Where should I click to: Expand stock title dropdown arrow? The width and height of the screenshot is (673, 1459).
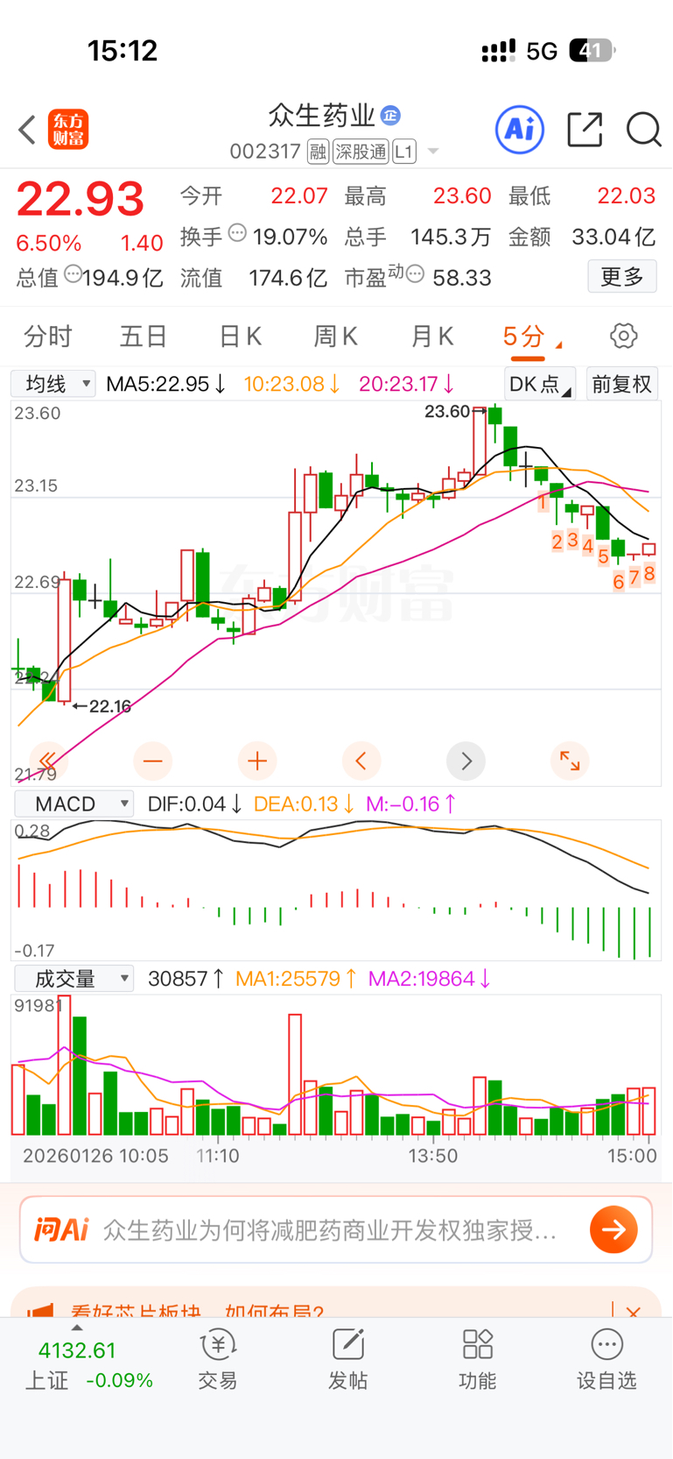[x=432, y=152]
